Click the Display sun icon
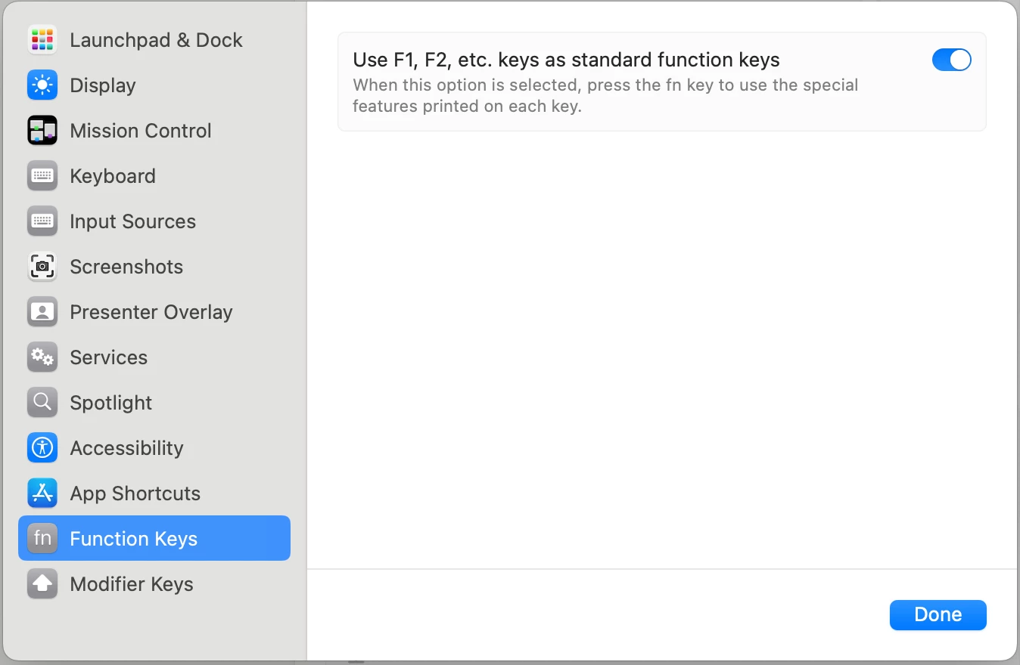The image size is (1020, 665). coord(42,85)
